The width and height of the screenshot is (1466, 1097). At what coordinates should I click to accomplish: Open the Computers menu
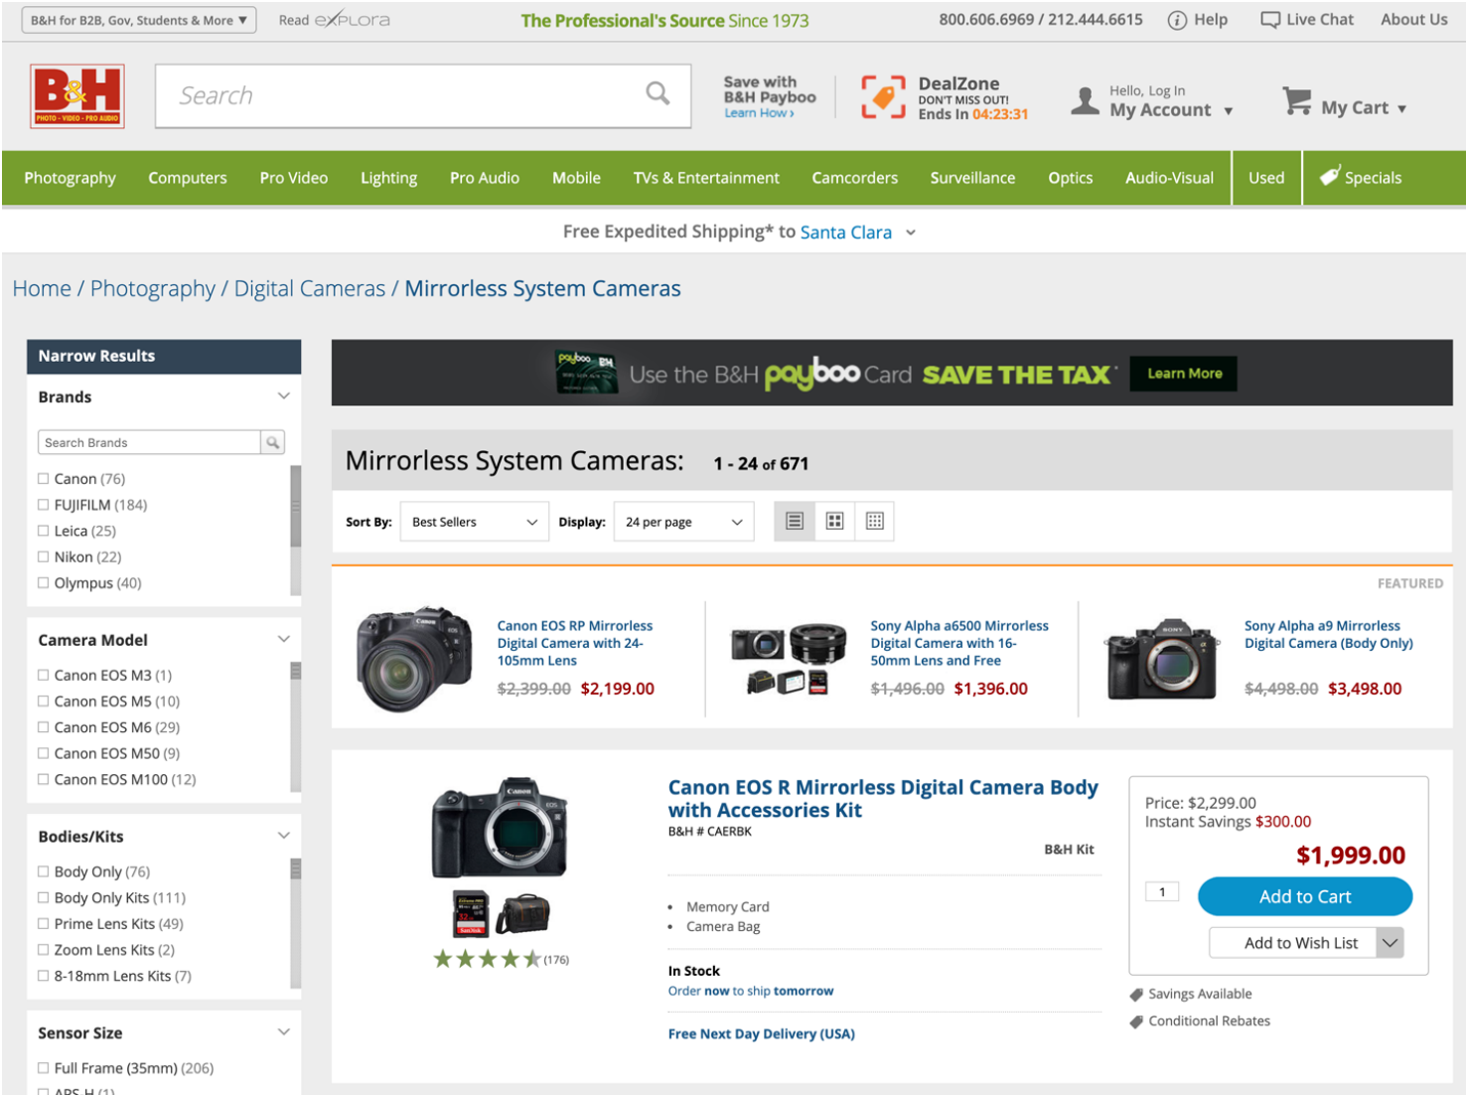click(x=188, y=178)
